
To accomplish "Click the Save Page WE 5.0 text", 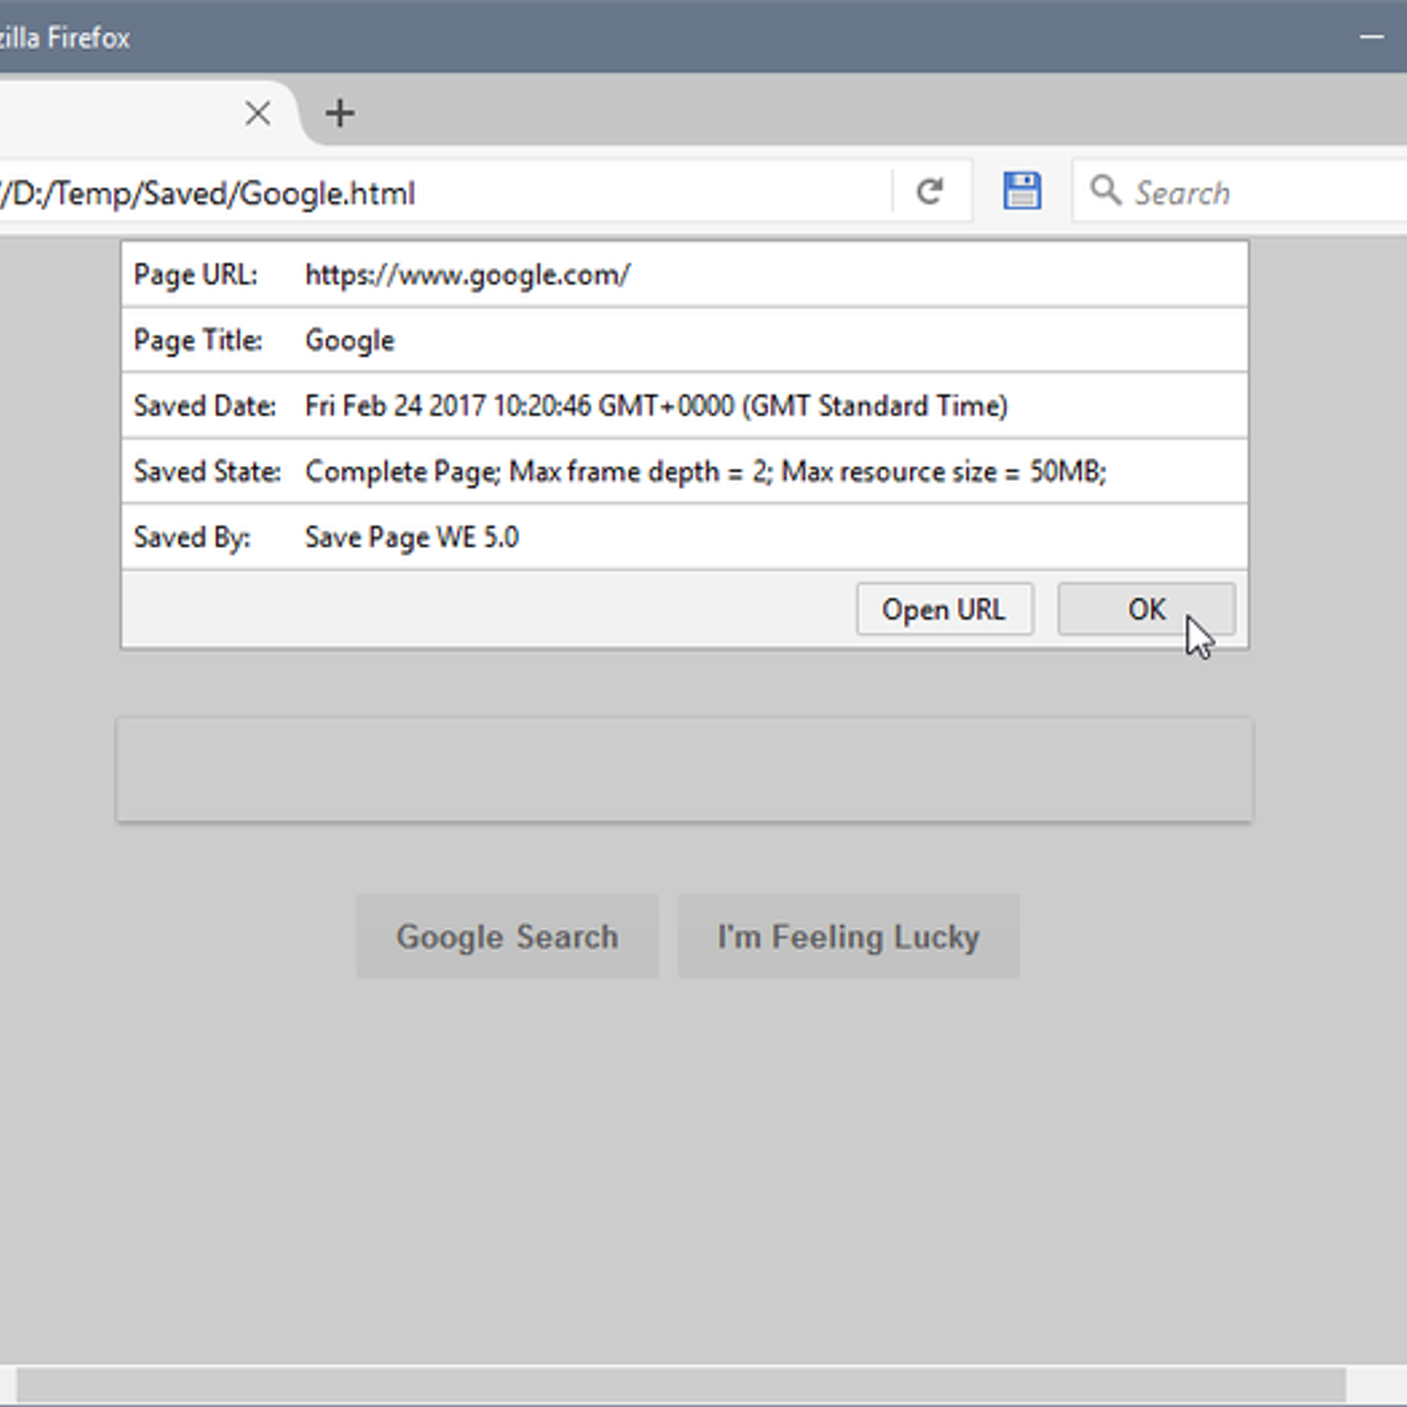I will click(412, 537).
